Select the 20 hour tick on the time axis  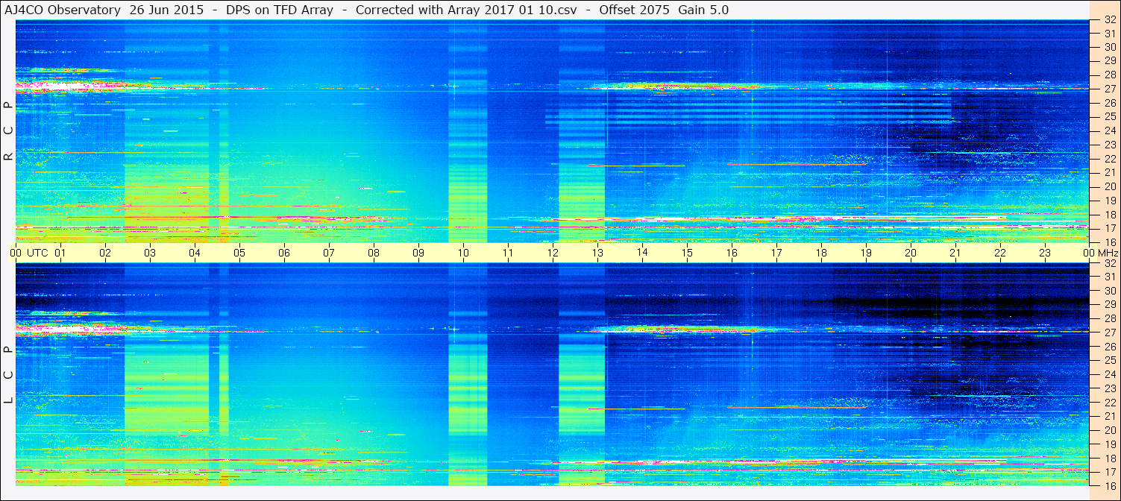click(911, 253)
